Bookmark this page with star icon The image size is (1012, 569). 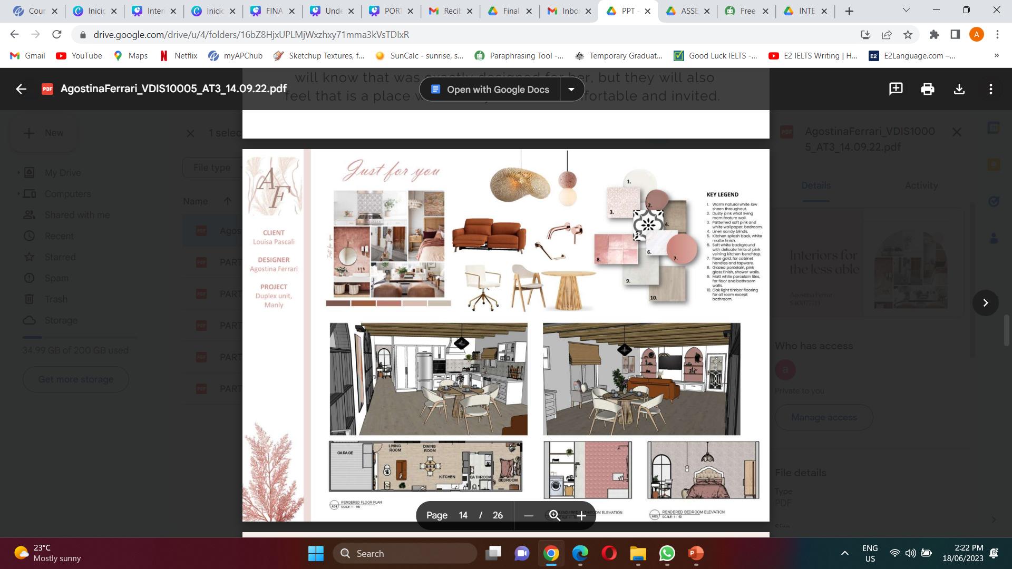[908, 35]
